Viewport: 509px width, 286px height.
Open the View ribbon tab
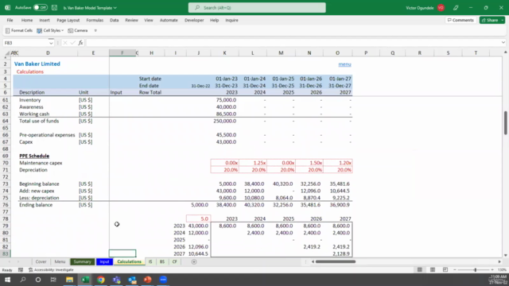149,20
